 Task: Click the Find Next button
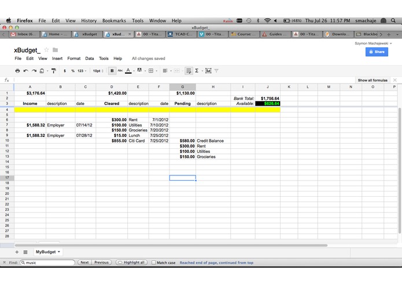click(84, 262)
